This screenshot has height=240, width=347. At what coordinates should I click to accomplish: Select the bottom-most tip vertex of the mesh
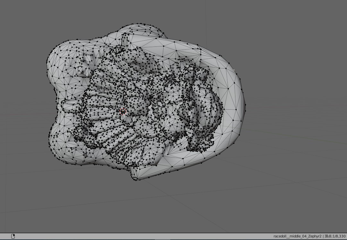point(136,180)
